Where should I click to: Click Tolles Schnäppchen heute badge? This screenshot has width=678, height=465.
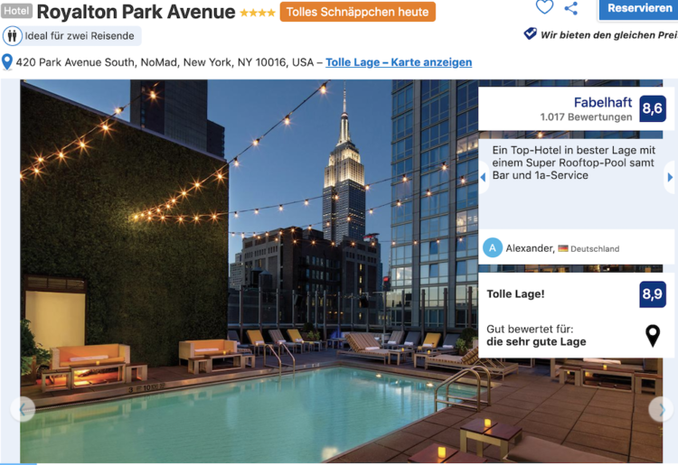pos(358,12)
